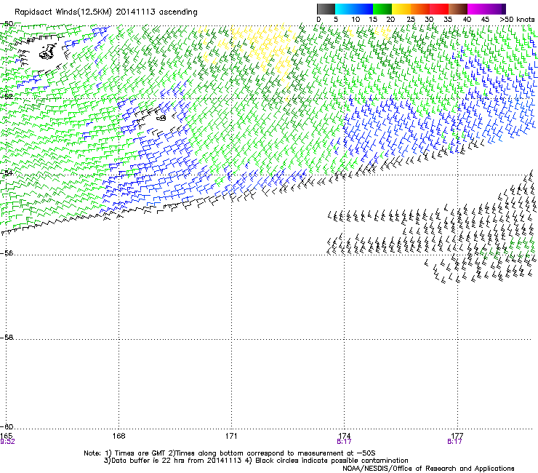Click the '168' longitude label
This screenshot has height=473, width=538.
[119, 436]
